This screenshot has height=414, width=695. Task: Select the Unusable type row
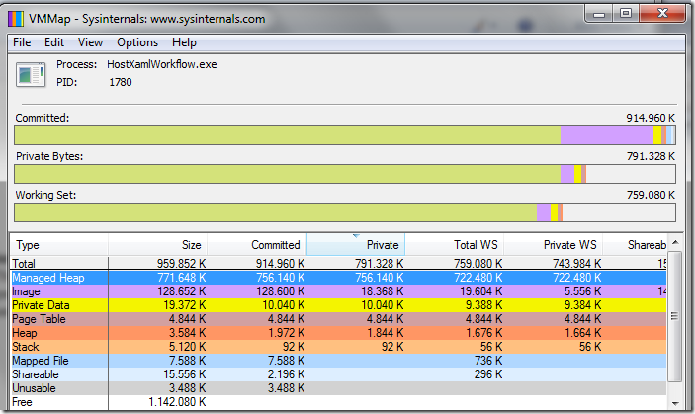pyautogui.click(x=339, y=388)
